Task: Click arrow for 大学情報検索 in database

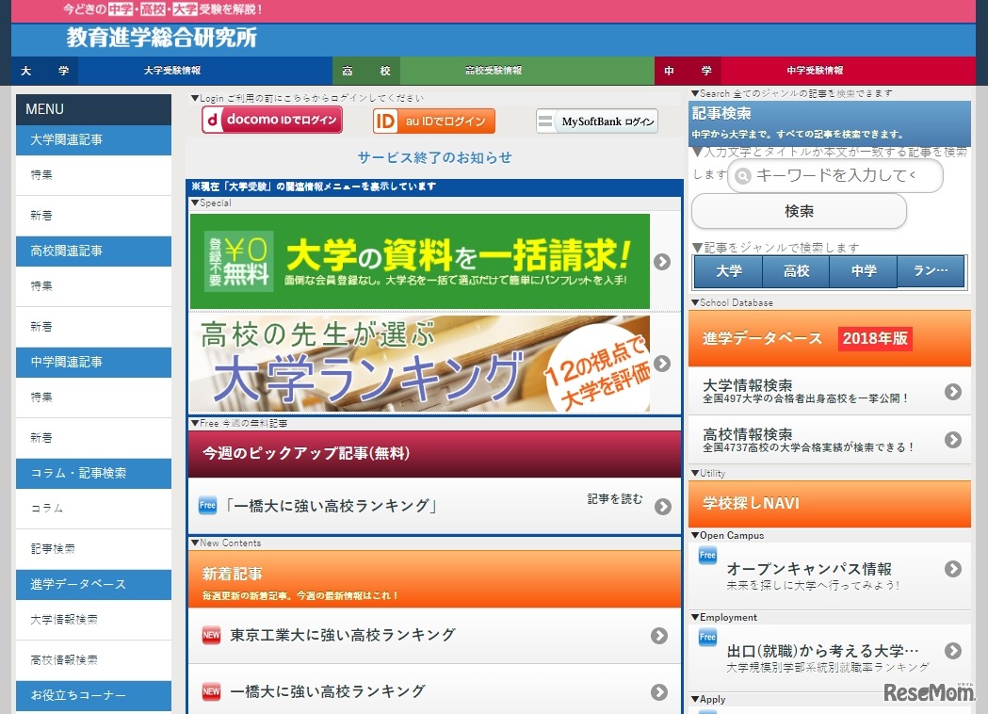Action: (953, 392)
